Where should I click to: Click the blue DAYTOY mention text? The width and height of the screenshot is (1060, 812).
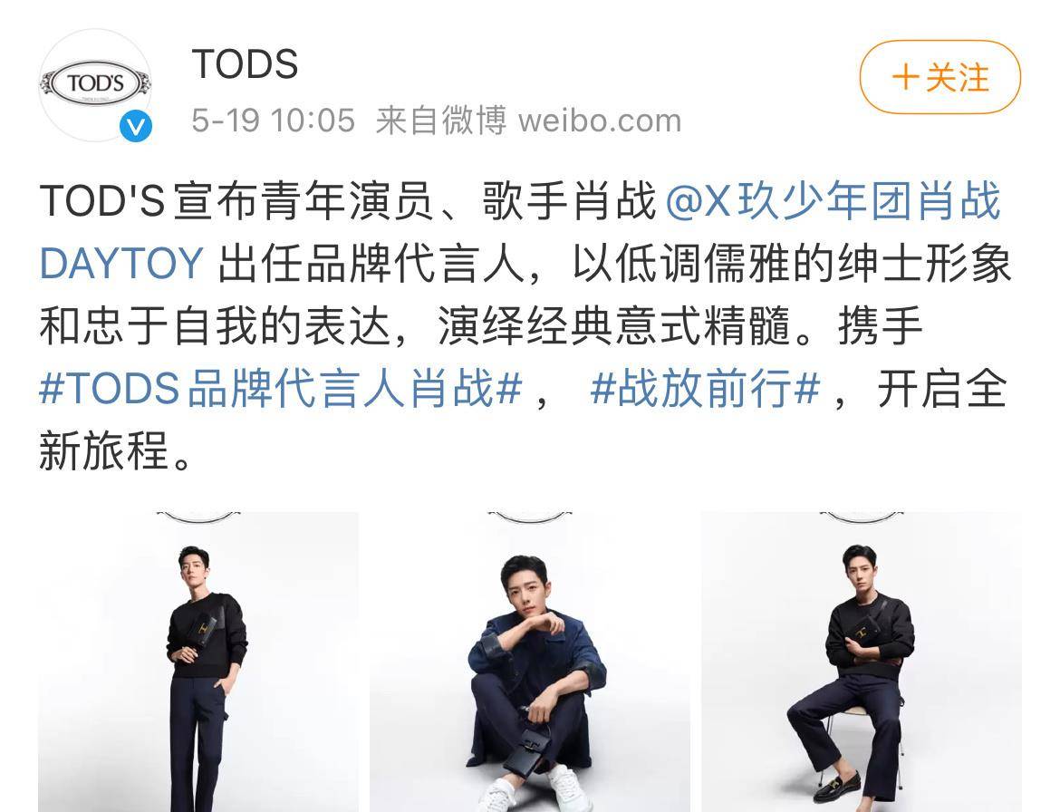[121, 263]
